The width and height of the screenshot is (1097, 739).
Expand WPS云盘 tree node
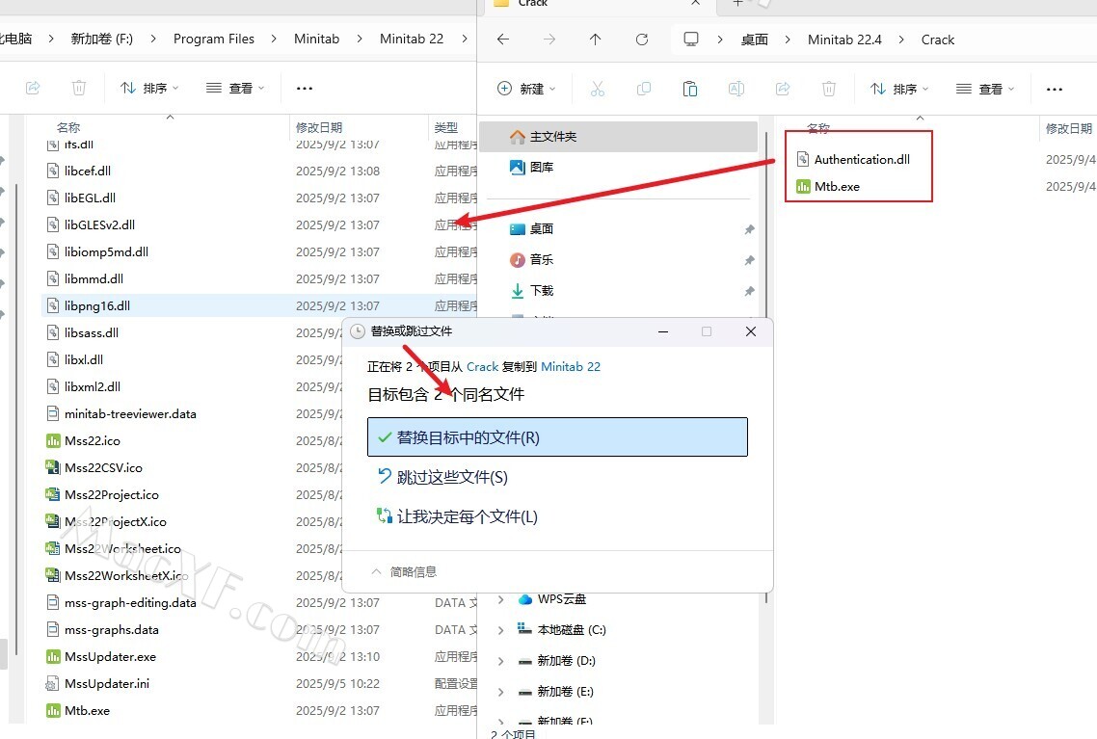click(x=501, y=600)
